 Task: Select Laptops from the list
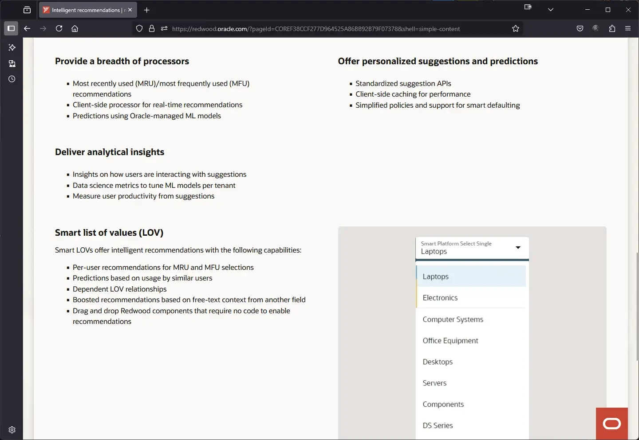tap(471, 276)
